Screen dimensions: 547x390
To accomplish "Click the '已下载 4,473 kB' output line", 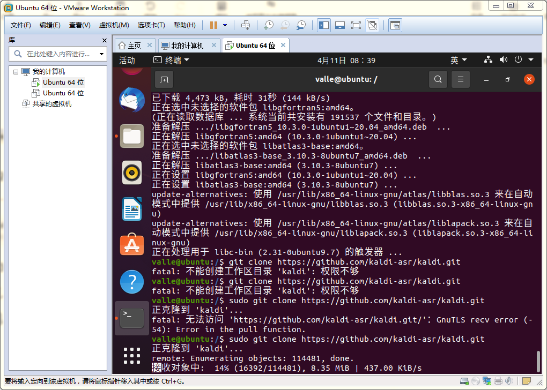I will click(x=241, y=98).
